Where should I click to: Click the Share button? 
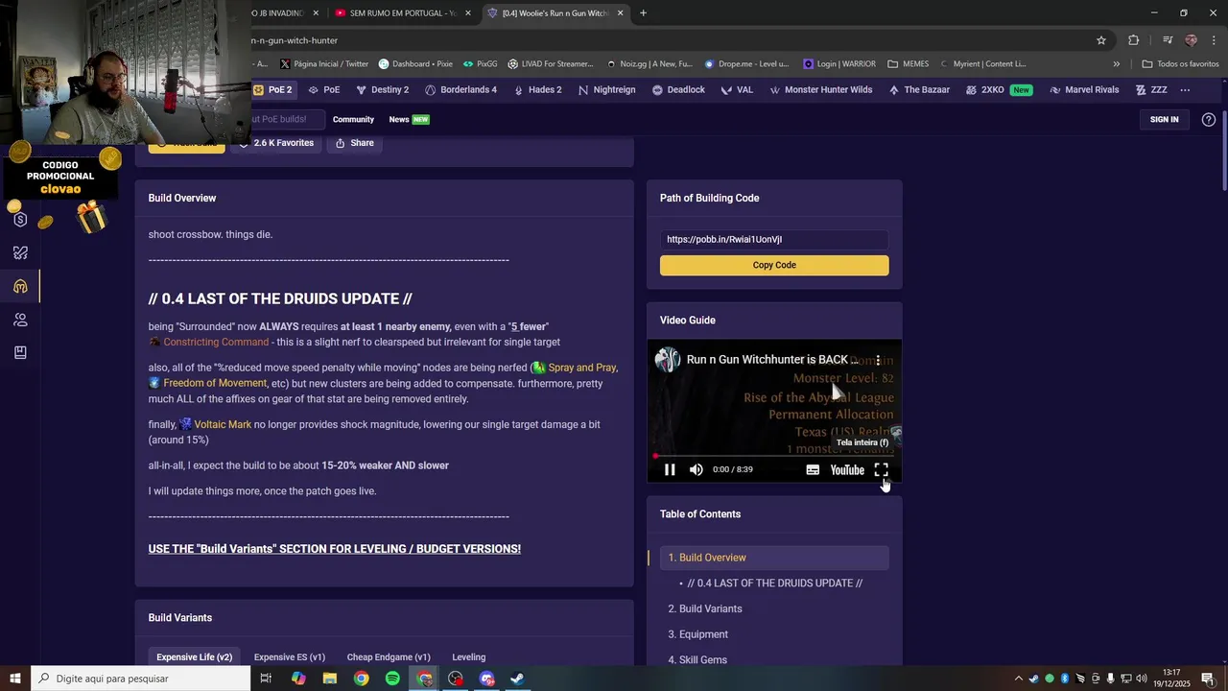coord(354,143)
